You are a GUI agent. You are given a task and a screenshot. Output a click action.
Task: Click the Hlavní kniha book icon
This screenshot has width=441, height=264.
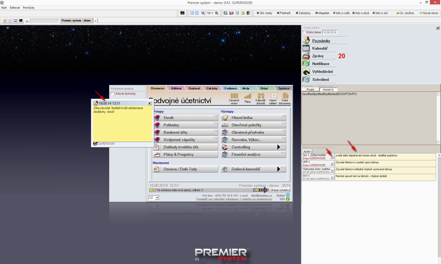click(225, 118)
